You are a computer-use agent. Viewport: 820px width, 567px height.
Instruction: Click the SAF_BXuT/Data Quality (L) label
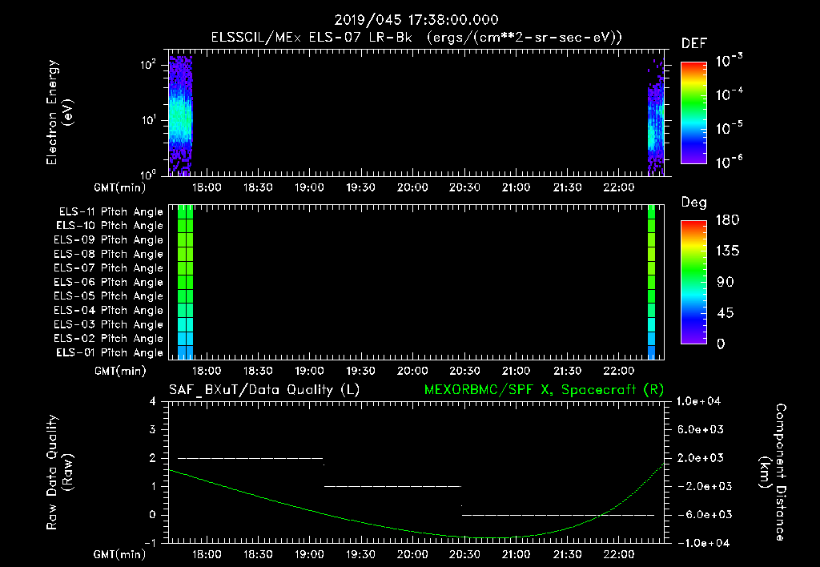point(264,390)
